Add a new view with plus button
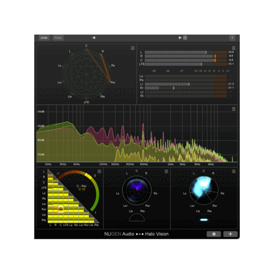This screenshot has width=274, height=274. [x=230, y=234]
